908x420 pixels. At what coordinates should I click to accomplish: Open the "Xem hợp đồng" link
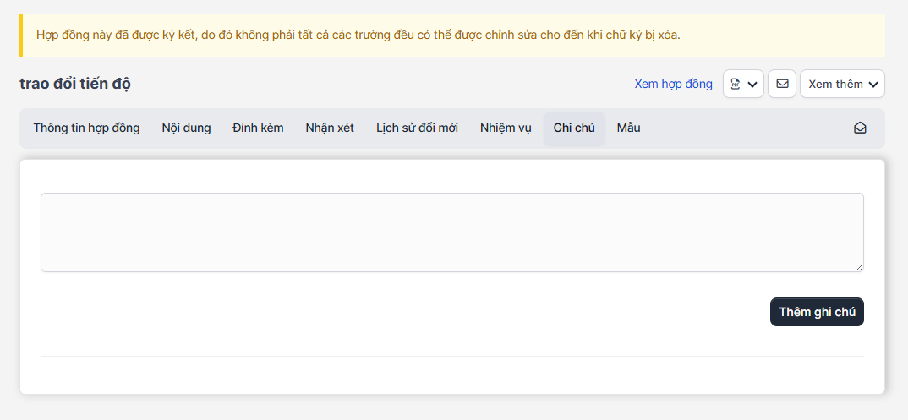click(673, 84)
